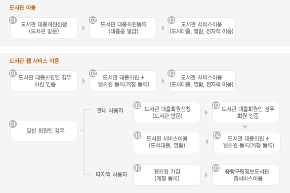Screen dimensions: 290x193
Task: Click the down arrow below 회원 인증 step 03
Action: [x=245, y=127]
